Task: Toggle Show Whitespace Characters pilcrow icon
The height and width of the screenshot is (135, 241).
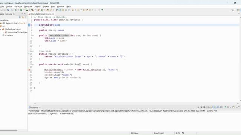Action: (x=69, y=10)
